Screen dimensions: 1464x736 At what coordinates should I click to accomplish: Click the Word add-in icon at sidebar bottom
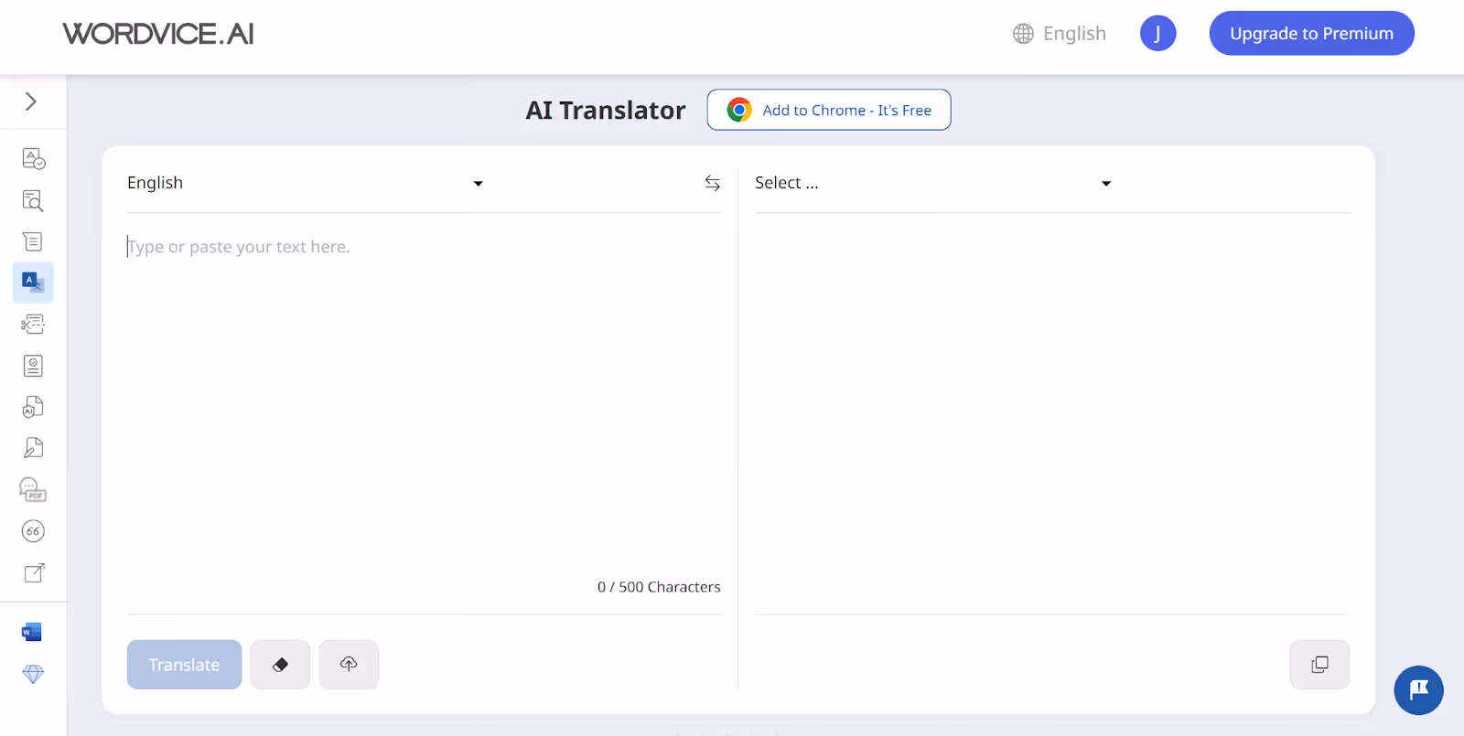point(31,631)
